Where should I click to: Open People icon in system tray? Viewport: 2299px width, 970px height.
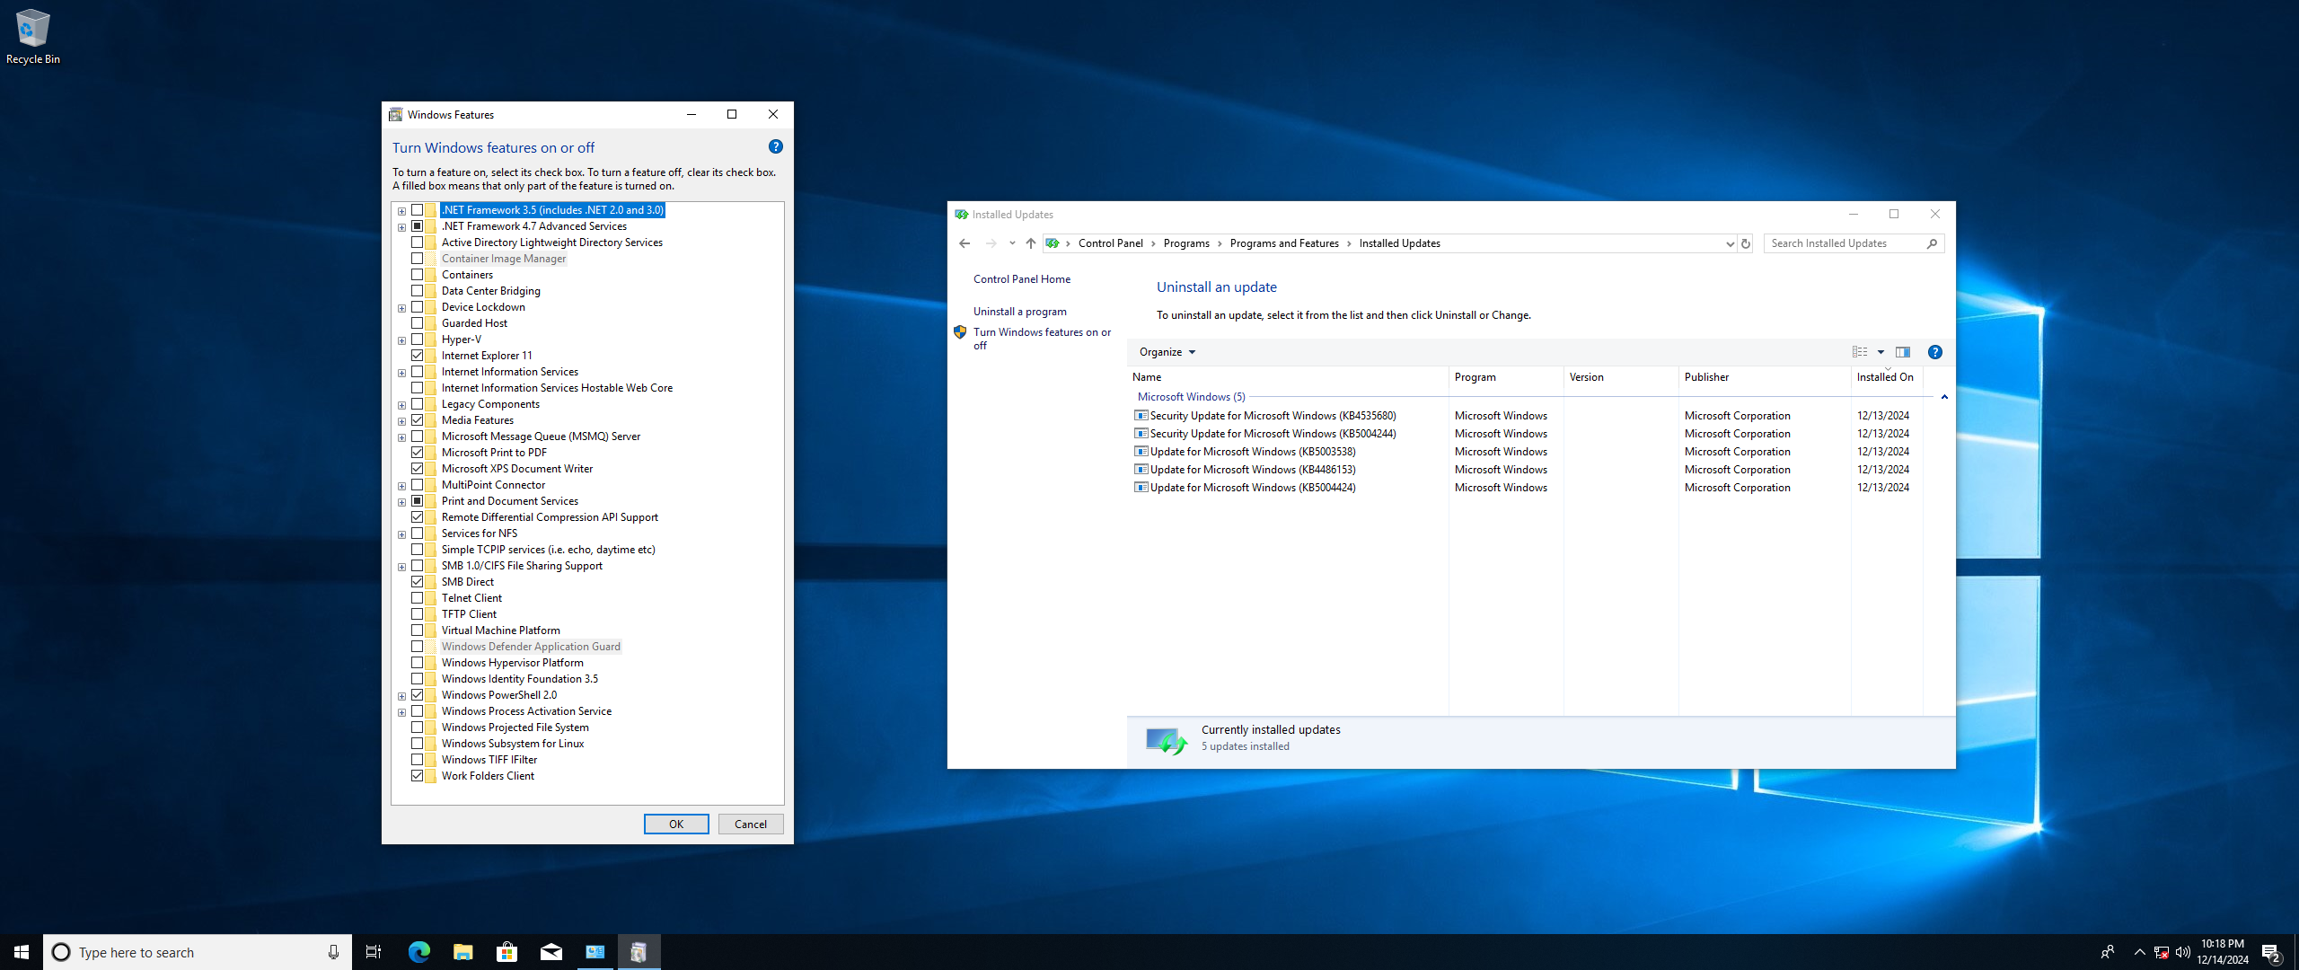(2108, 952)
